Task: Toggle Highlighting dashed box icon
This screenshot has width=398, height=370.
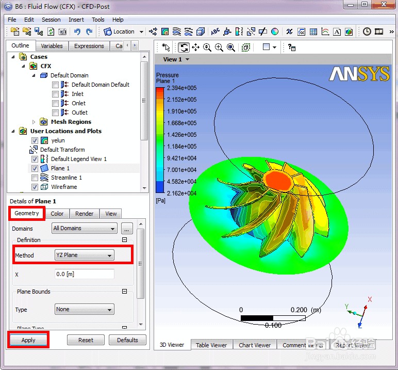Action: click(245, 47)
